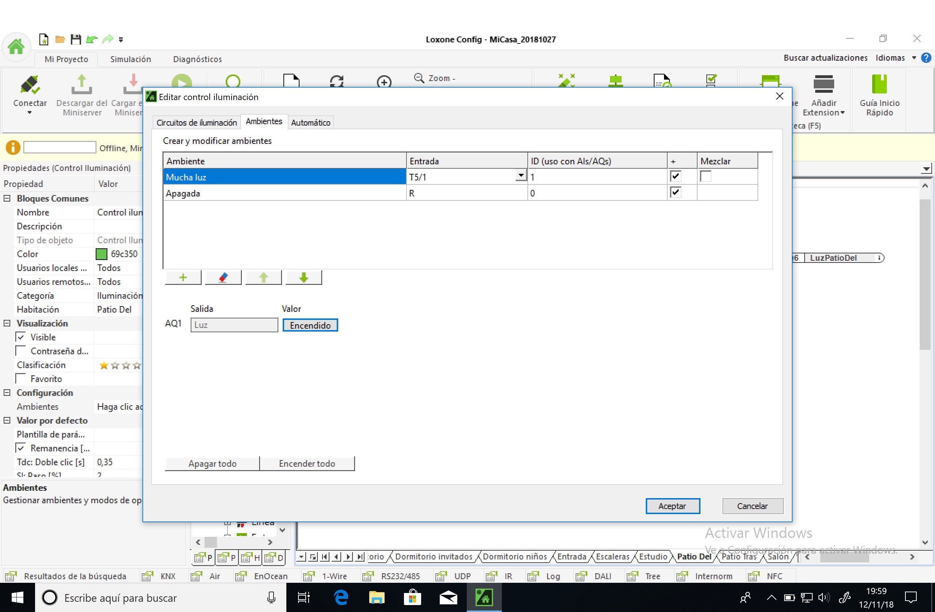
Task: Toggle the Mezclar checkbox for Mucha luz
Action: point(706,176)
